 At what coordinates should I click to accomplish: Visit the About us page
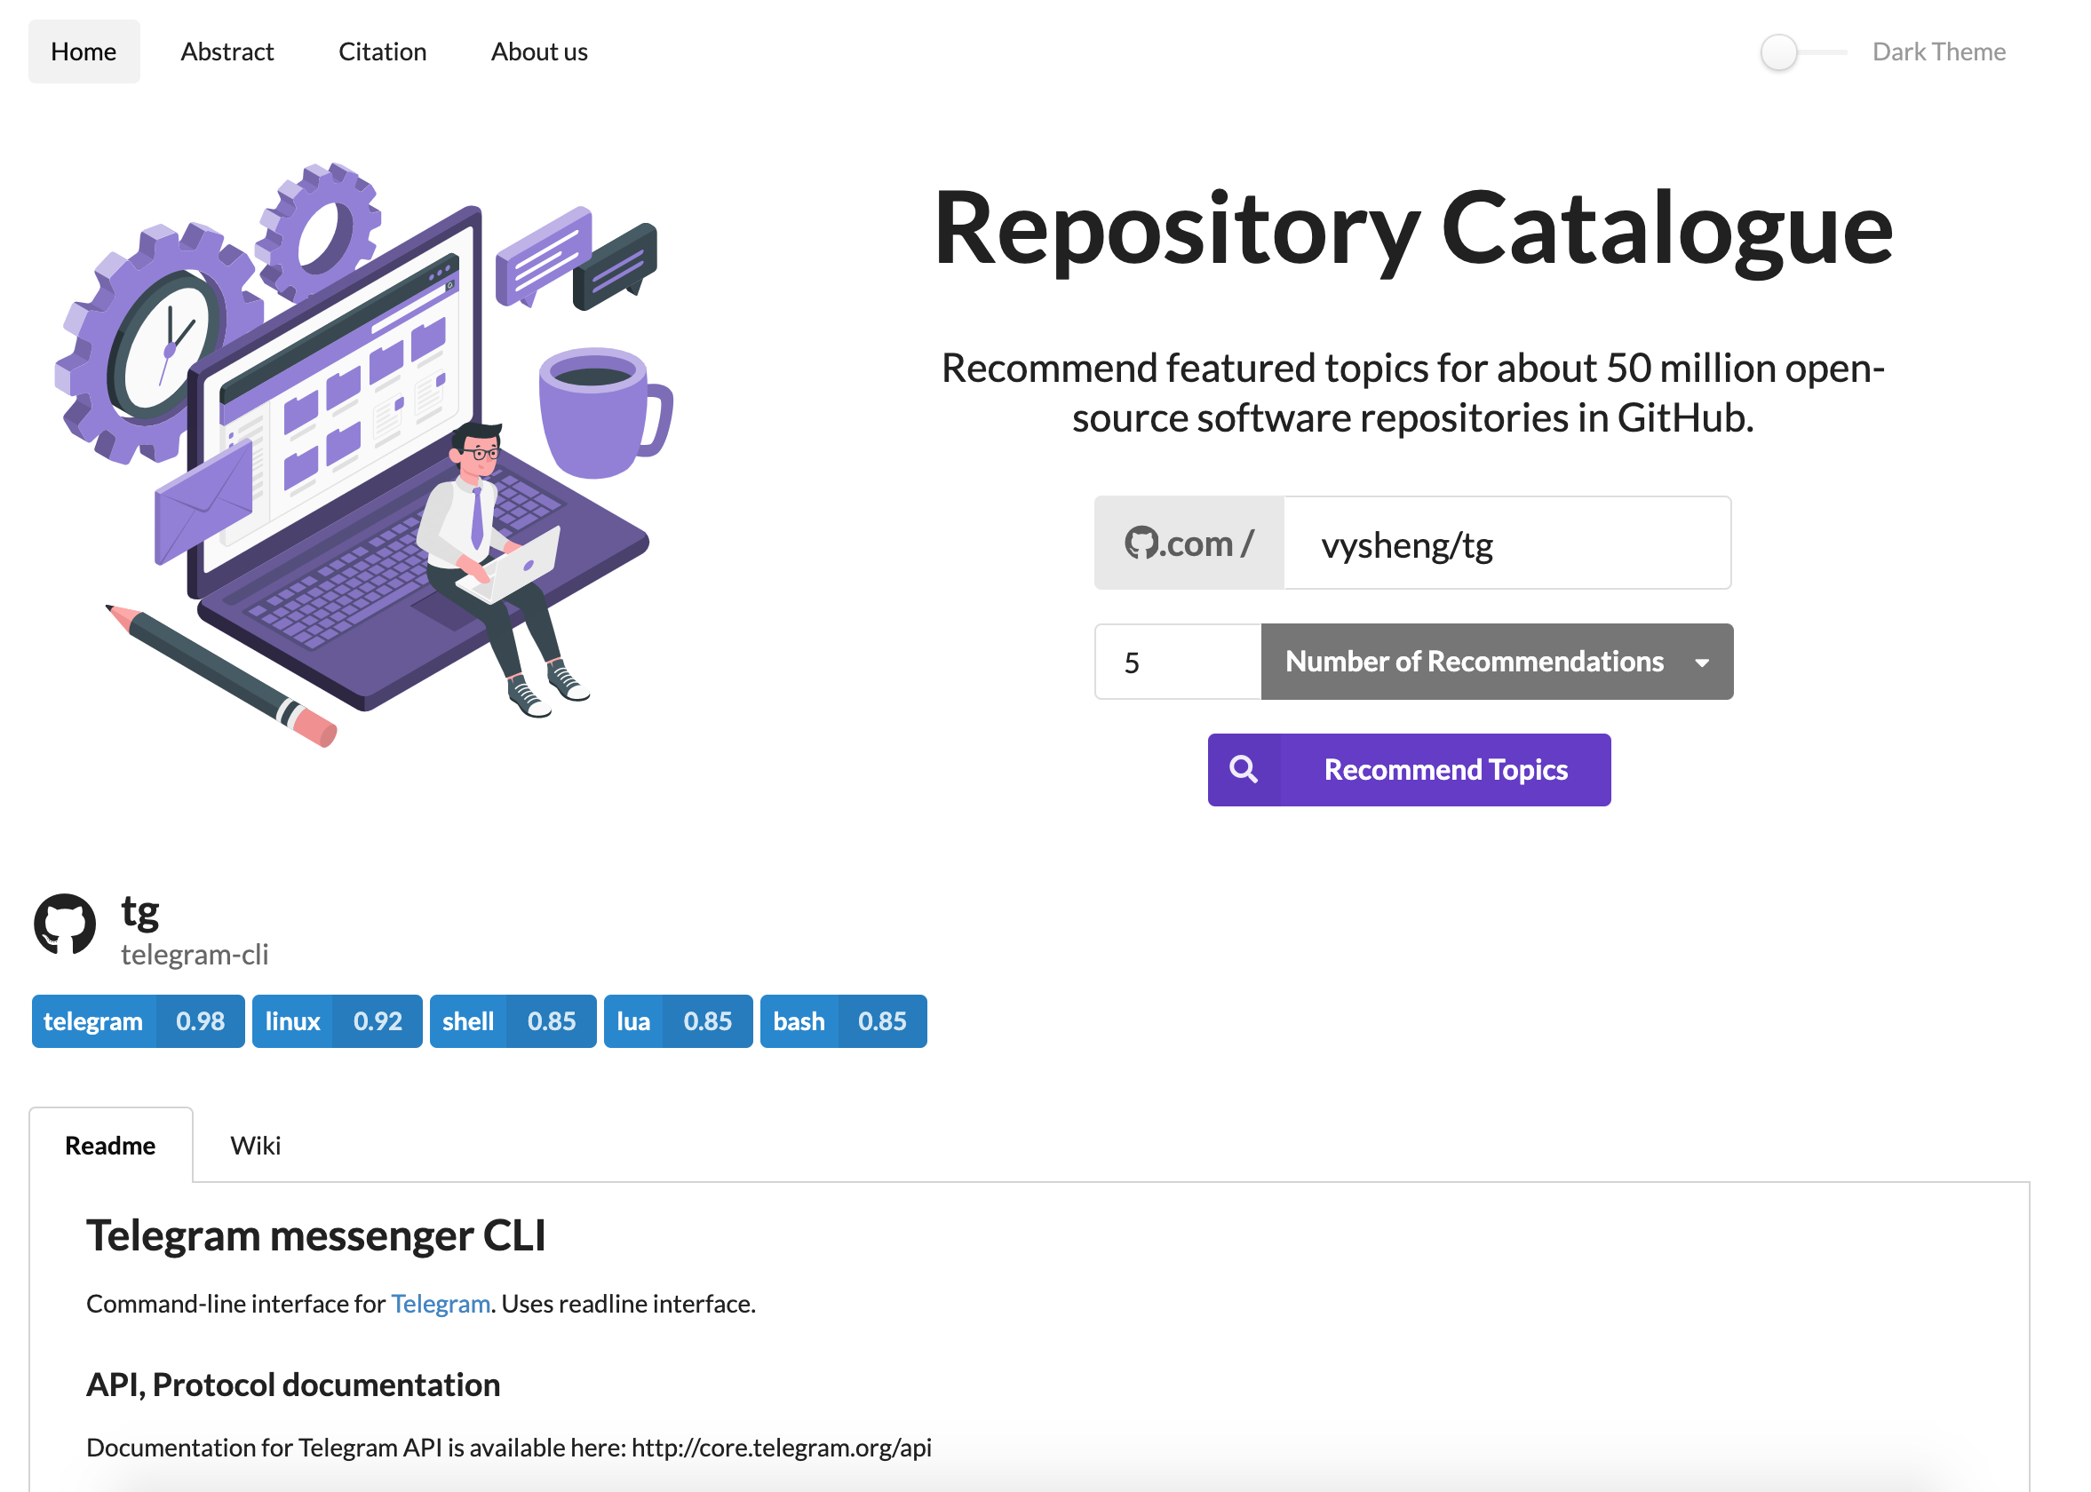539,52
